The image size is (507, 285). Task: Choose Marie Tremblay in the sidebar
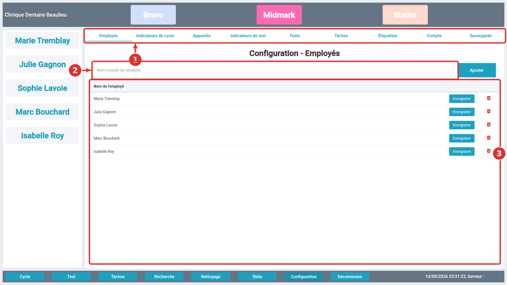(43, 40)
